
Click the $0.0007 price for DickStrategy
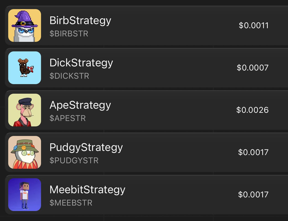[x=252, y=68]
